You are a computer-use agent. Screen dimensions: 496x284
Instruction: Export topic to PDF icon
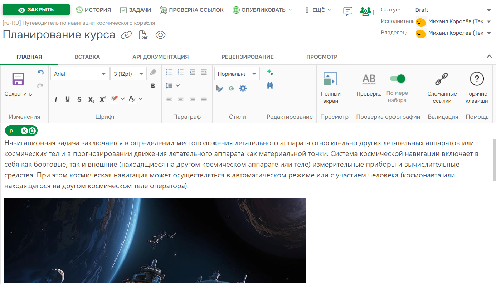pyautogui.click(x=143, y=35)
